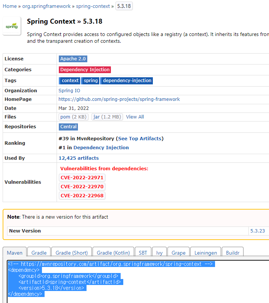Open spring-context breadcrumb link
269x303 pixels.
pos(93,6)
